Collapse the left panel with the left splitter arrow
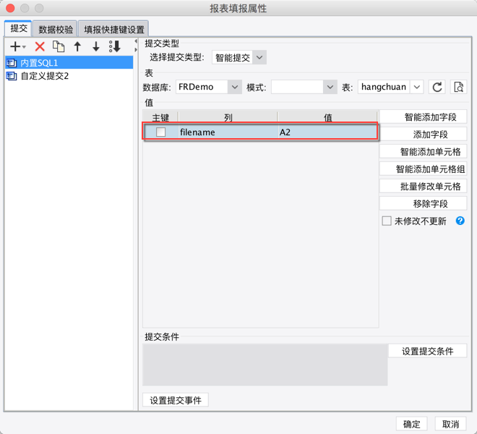Screen dimensions: 477x434 coord(136,41)
